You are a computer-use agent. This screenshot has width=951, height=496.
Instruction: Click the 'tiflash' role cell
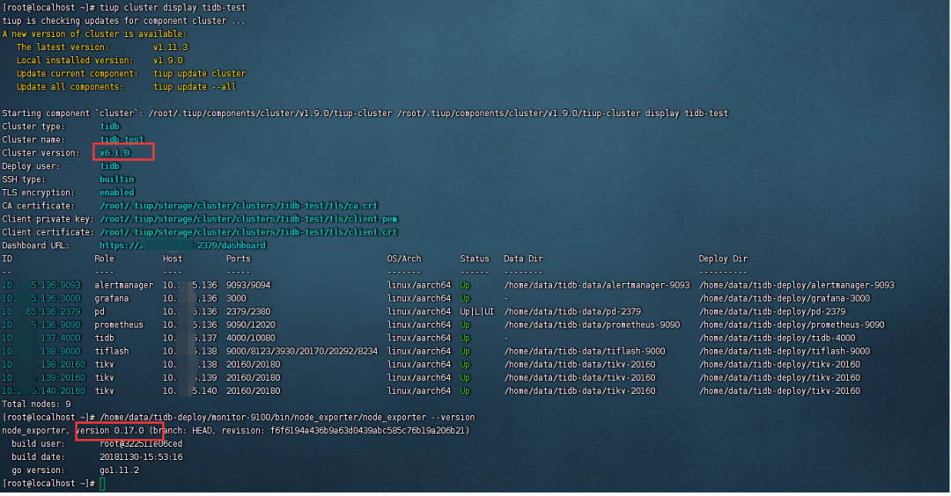112,351
